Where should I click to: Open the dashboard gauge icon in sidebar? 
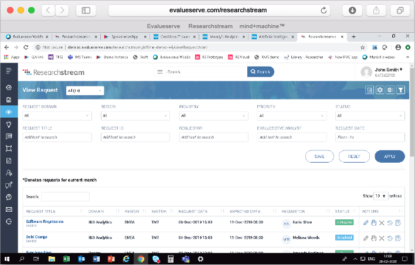click(9, 87)
